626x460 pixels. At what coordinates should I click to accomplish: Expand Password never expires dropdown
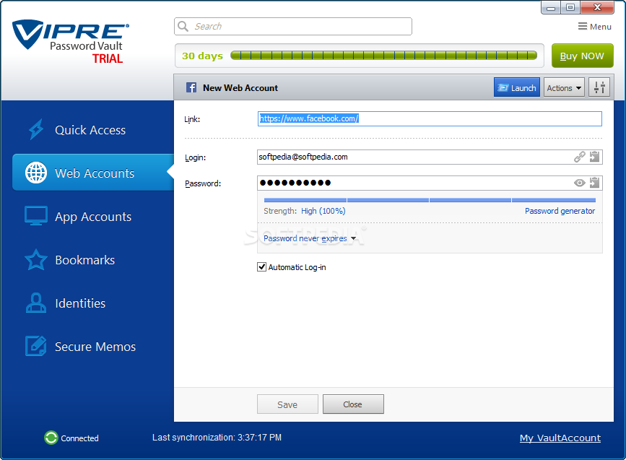coord(310,238)
